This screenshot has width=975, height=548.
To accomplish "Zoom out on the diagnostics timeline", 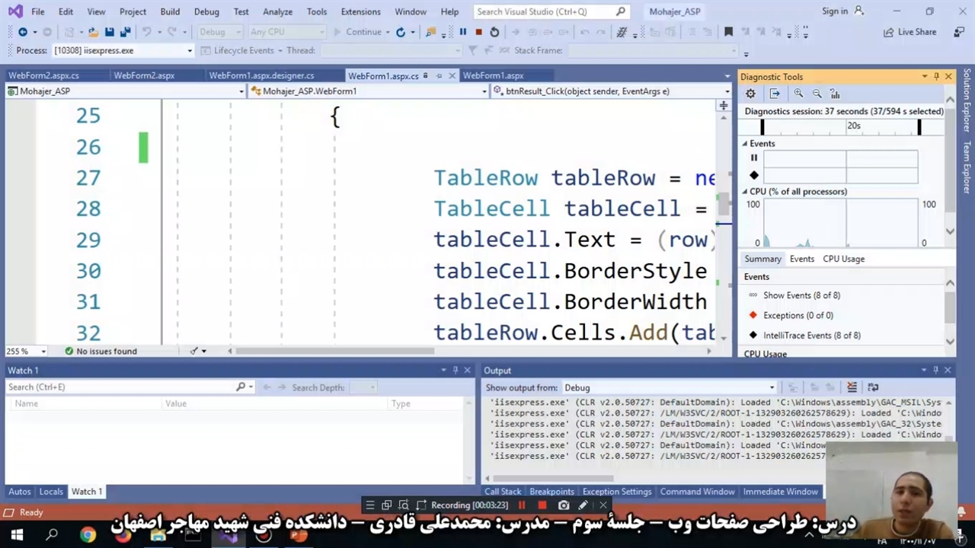I will coord(817,94).
